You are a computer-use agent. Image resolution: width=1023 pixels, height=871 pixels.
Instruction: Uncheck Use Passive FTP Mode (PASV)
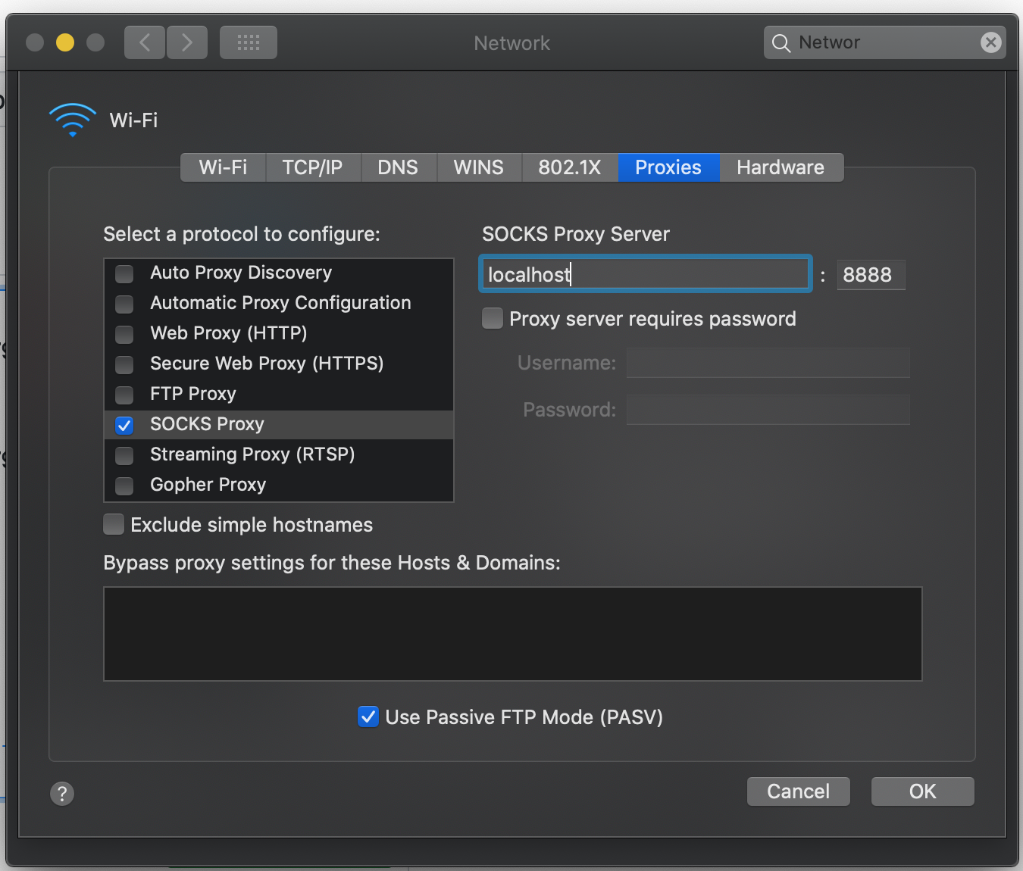tap(368, 716)
